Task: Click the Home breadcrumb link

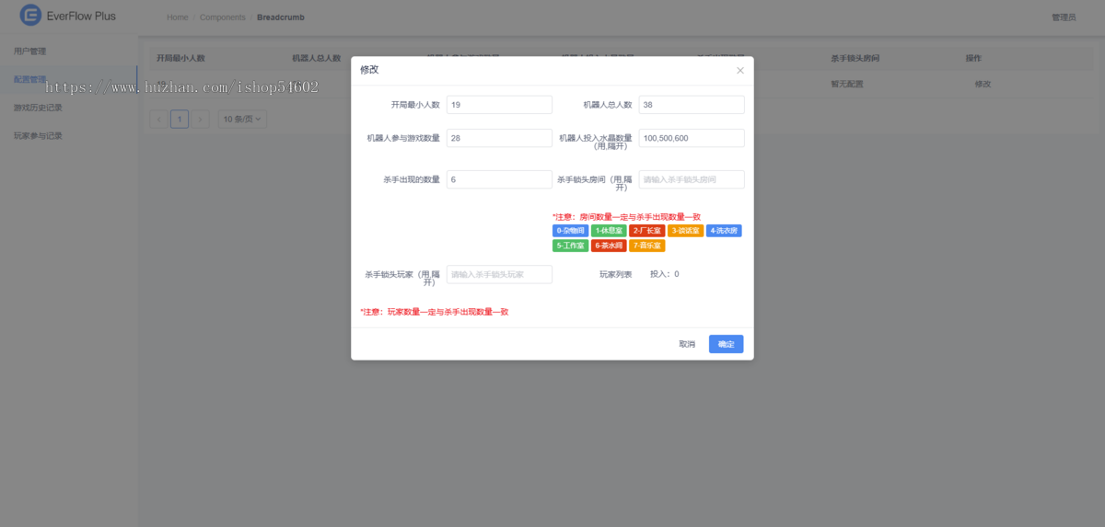Action: point(177,17)
